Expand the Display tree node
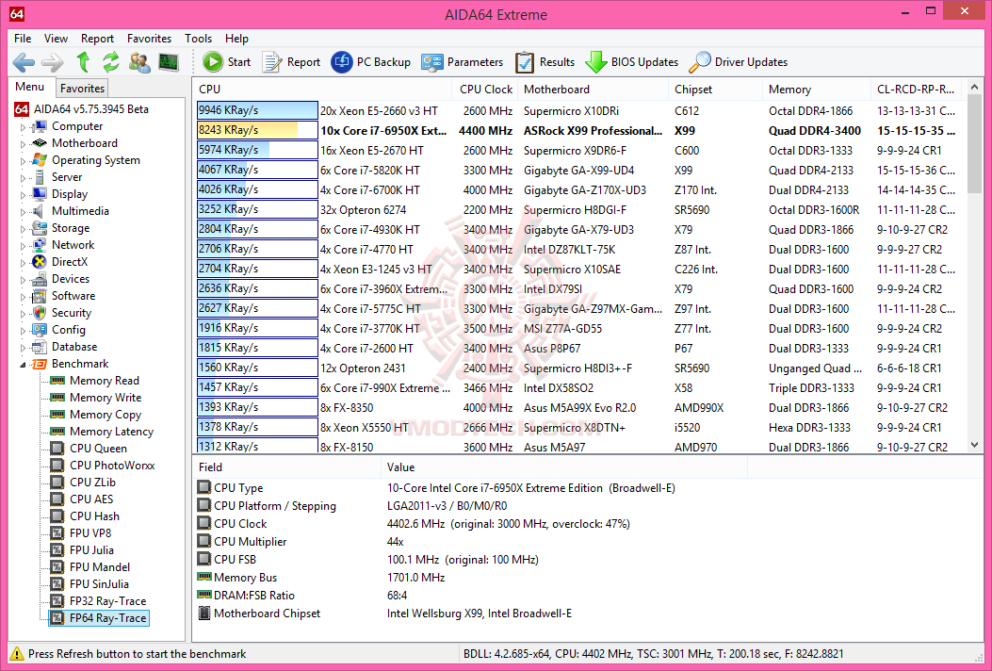Screen dimensions: 992x671 click(23, 194)
